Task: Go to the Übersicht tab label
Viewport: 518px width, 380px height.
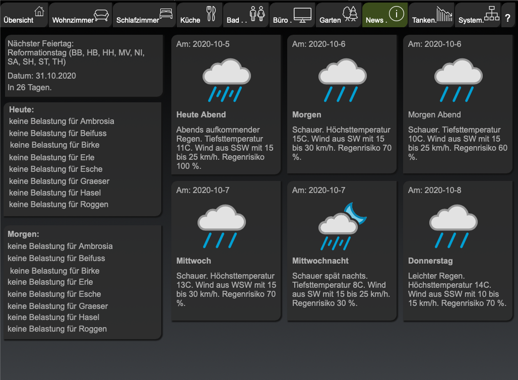Action: (19, 21)
